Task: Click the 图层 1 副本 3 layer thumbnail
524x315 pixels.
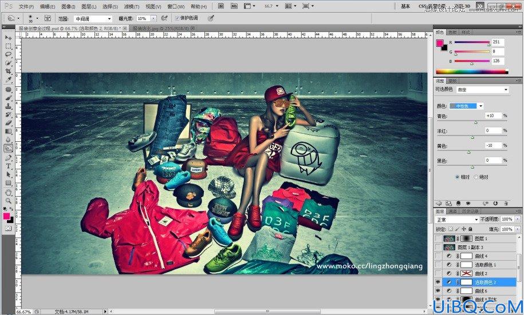Action: [x=449, y=248]
